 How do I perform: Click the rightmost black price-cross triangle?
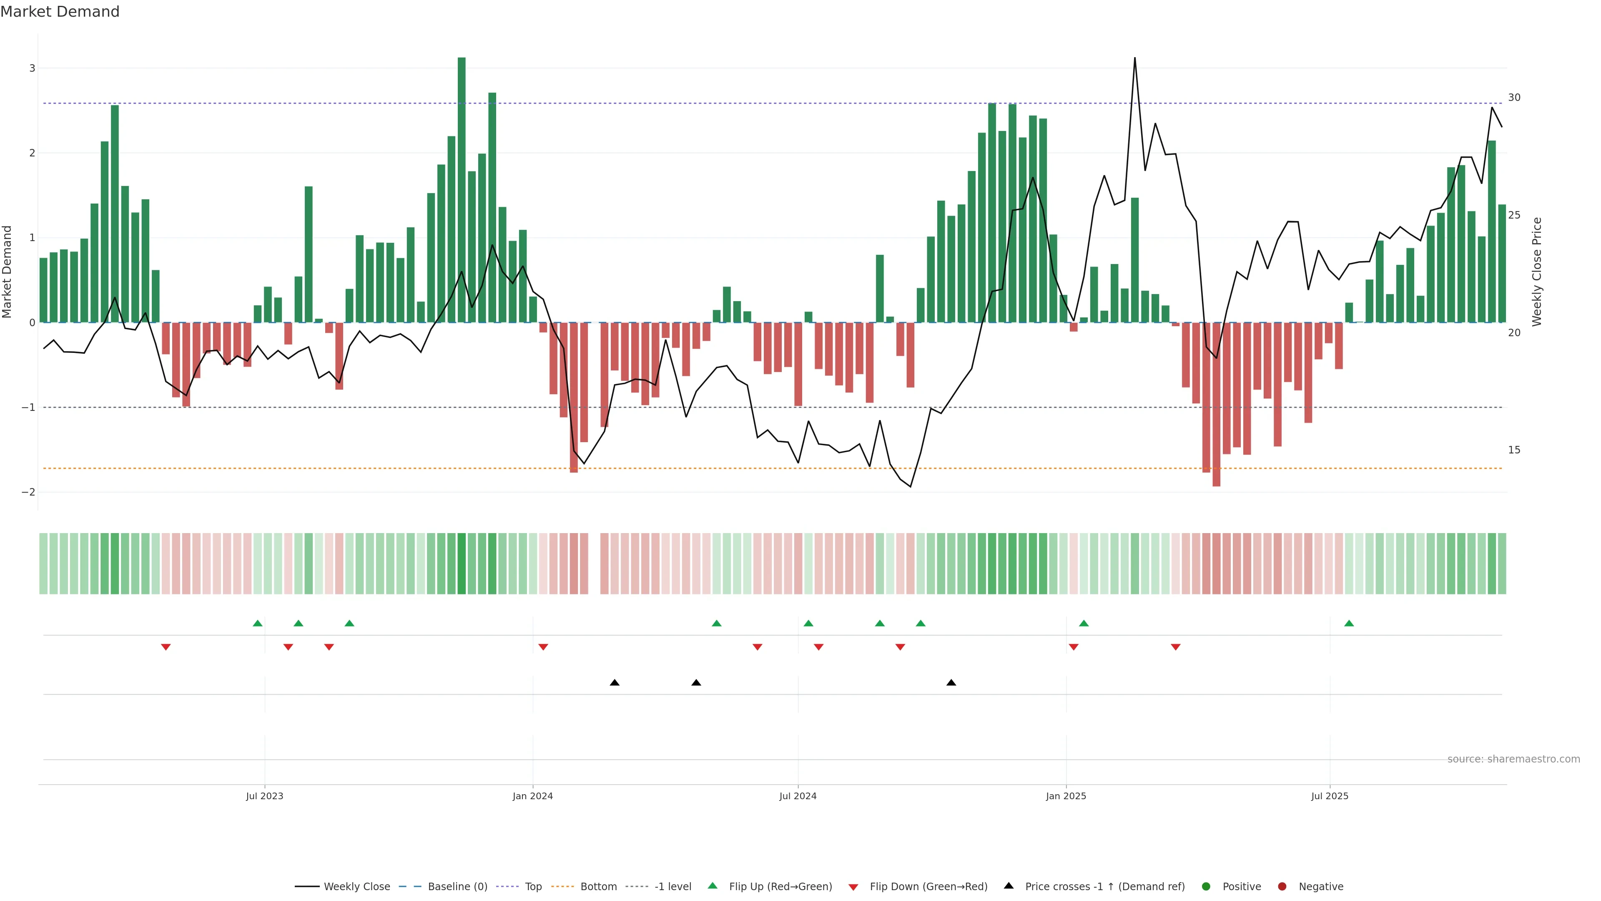(951, 682)
